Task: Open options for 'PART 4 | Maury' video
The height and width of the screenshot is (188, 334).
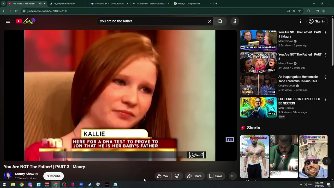Action: (326, 33)
